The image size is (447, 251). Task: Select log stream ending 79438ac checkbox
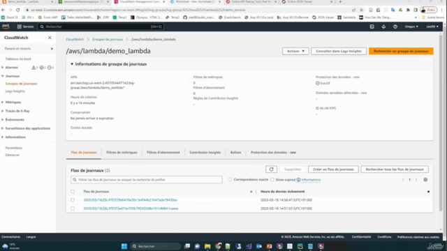73,200
